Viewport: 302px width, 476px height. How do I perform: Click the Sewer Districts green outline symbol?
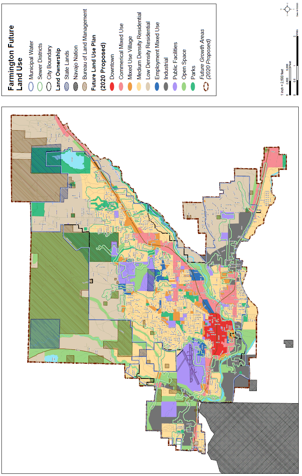[41, 88]
